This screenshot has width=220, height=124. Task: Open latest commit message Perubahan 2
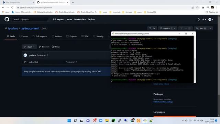tap(42, 55)
